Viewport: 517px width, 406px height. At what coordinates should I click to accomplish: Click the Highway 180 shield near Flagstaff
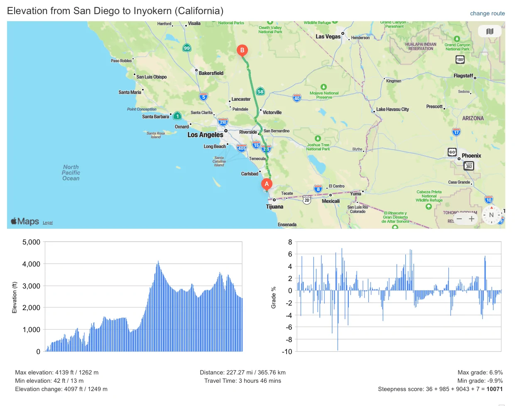tap(460, 59)
